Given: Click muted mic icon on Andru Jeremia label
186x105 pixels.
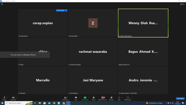Looking at the screenshot, I should click(119, 93).
